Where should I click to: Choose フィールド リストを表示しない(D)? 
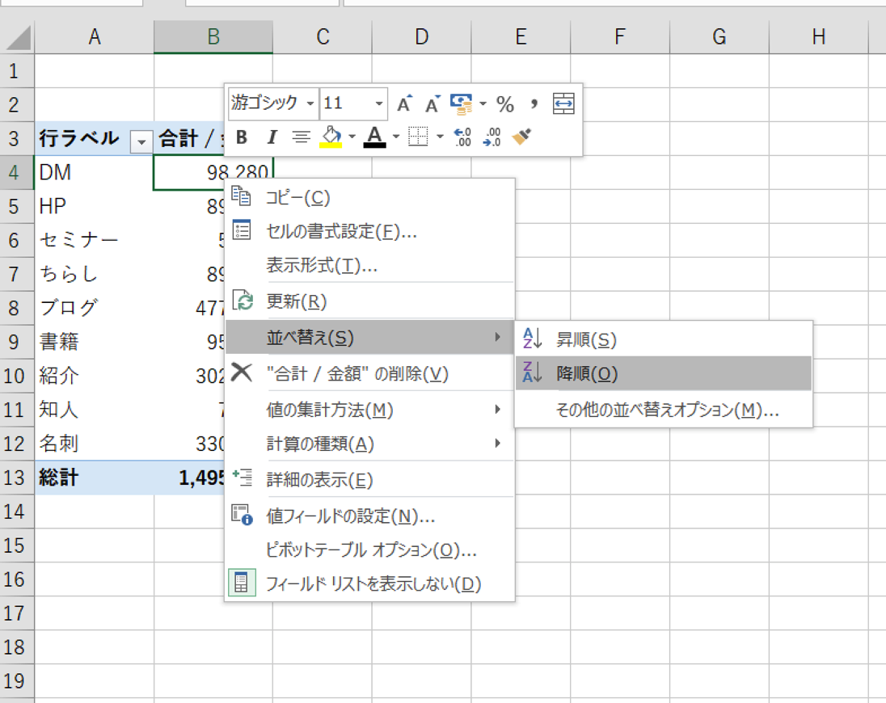click(369, 584)
